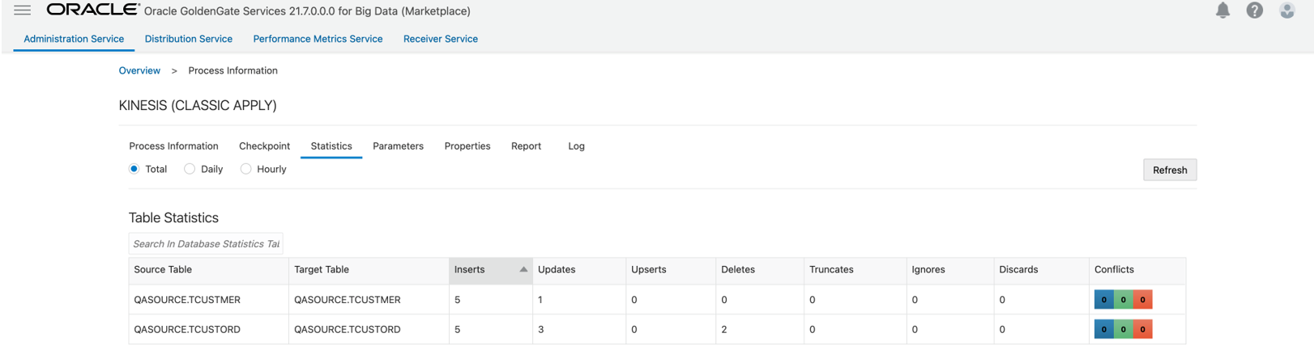Open the Properties tab
This screenshot has width=1314, height=346.
[x=467, y=146]
